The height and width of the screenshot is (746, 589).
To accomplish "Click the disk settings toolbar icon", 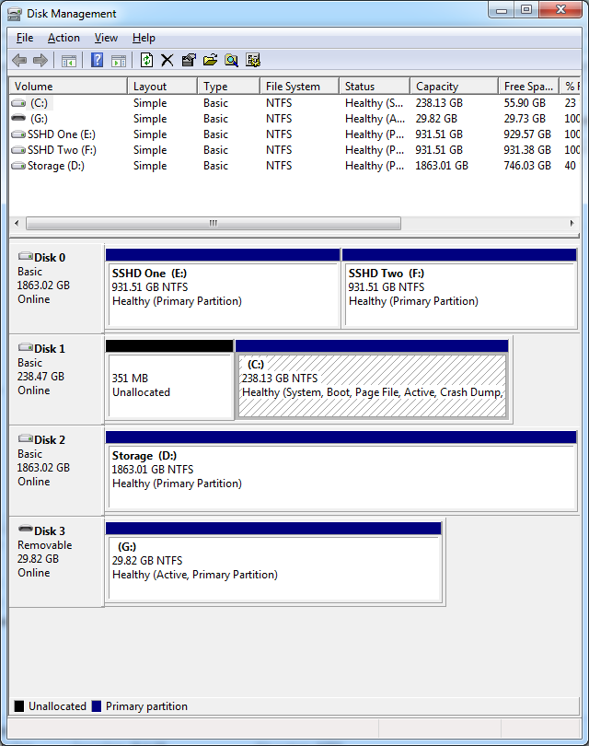I will click(x=253, y=60).
